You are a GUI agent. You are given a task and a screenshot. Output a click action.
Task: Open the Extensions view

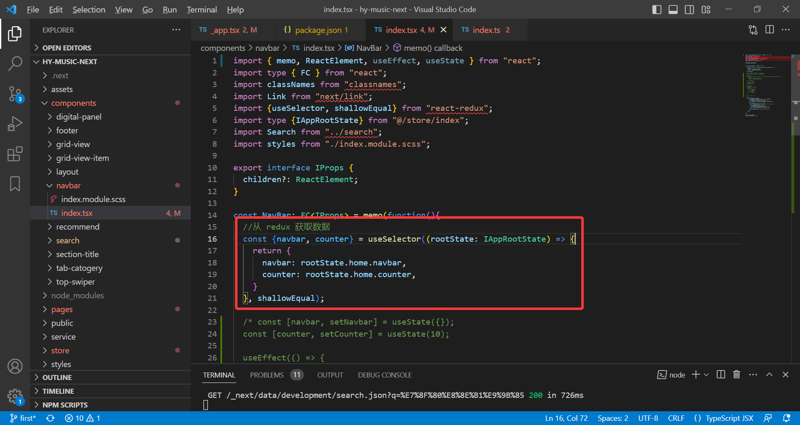click(x=15, y=154)
